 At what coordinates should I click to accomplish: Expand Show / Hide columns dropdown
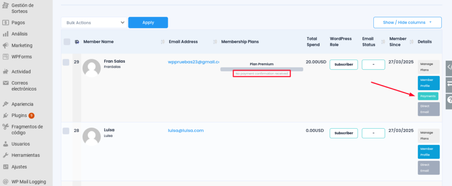click(x=407, y=23)
